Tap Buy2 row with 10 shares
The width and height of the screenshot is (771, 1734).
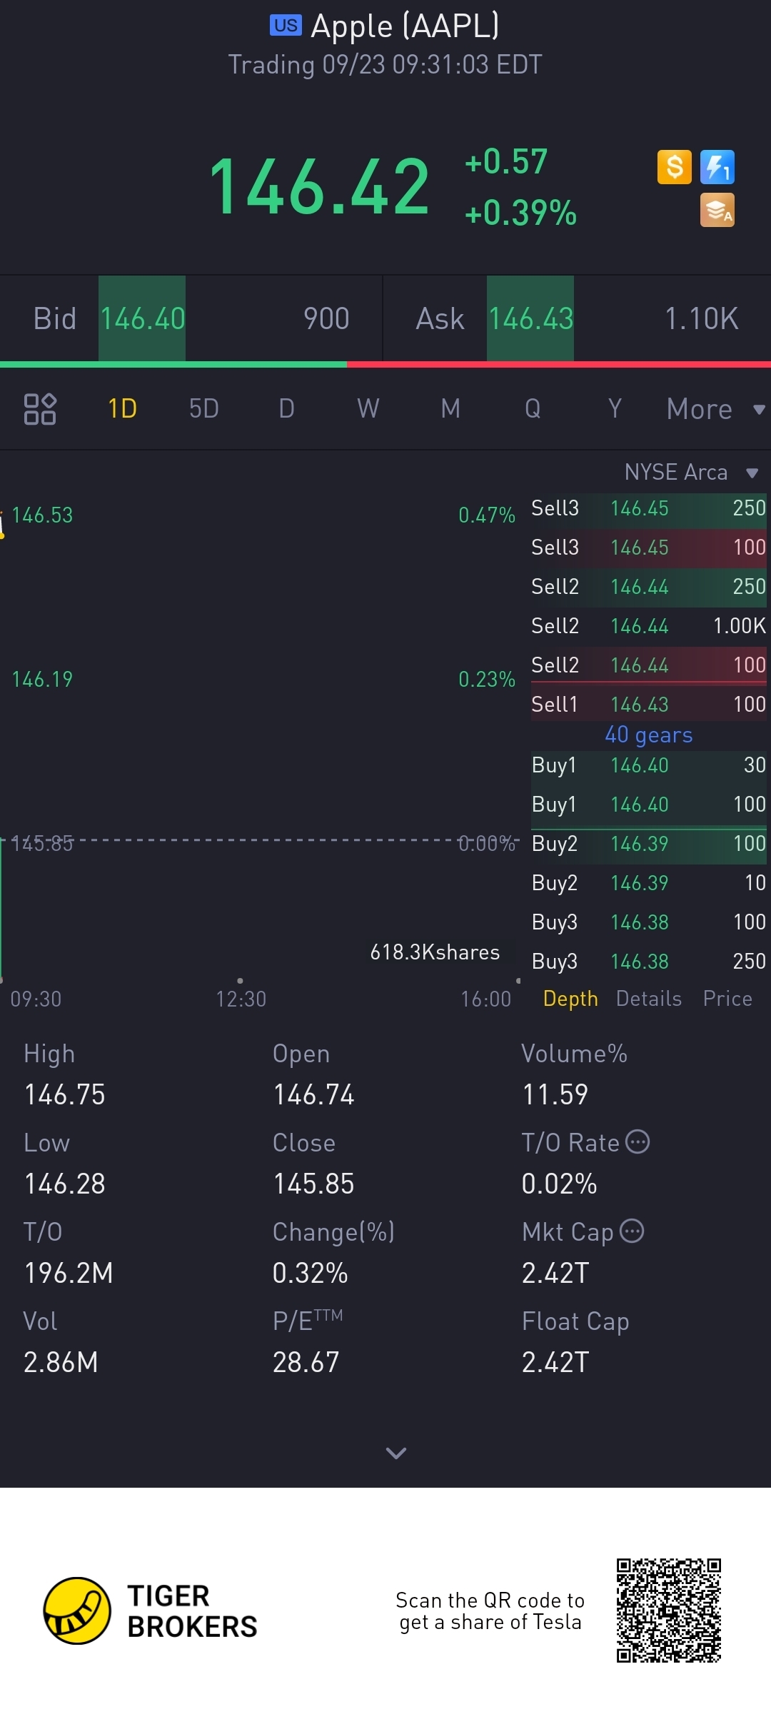click(x=648, y=883)
